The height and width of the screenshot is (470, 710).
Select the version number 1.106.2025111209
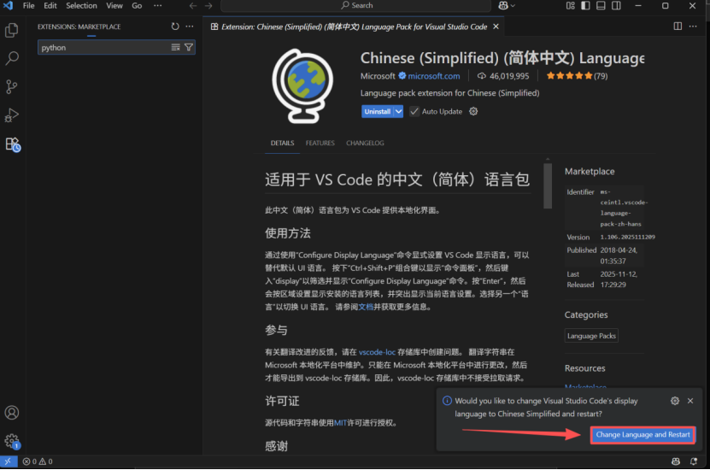(628, 237)
